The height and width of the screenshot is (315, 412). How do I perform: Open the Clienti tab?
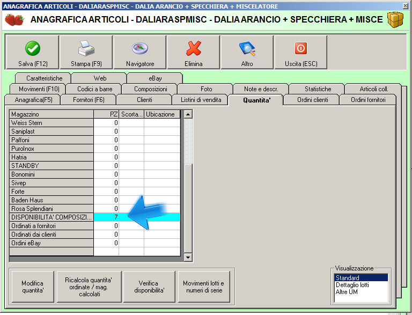144,100
